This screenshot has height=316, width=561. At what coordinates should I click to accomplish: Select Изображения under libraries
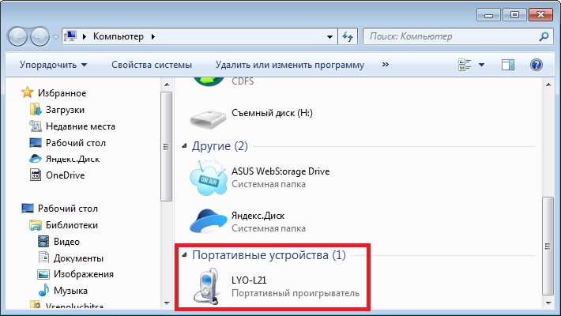click(x=83, y=274)
